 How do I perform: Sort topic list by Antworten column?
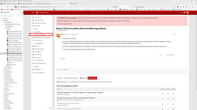pyautogui.click(x=162, y=89)
